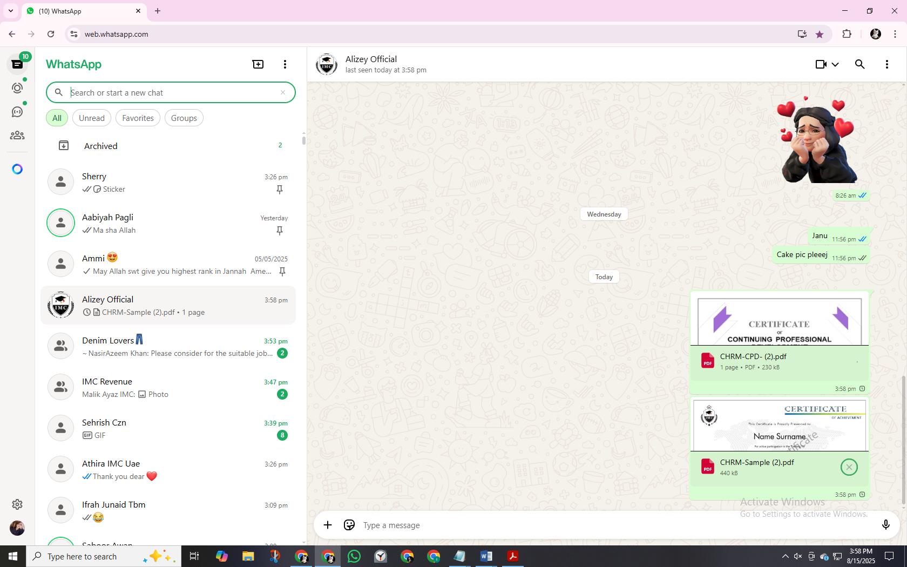Open the Sehrish Czn chat
907x567 pixels.
pyautogui.click(x=168, y=428)
